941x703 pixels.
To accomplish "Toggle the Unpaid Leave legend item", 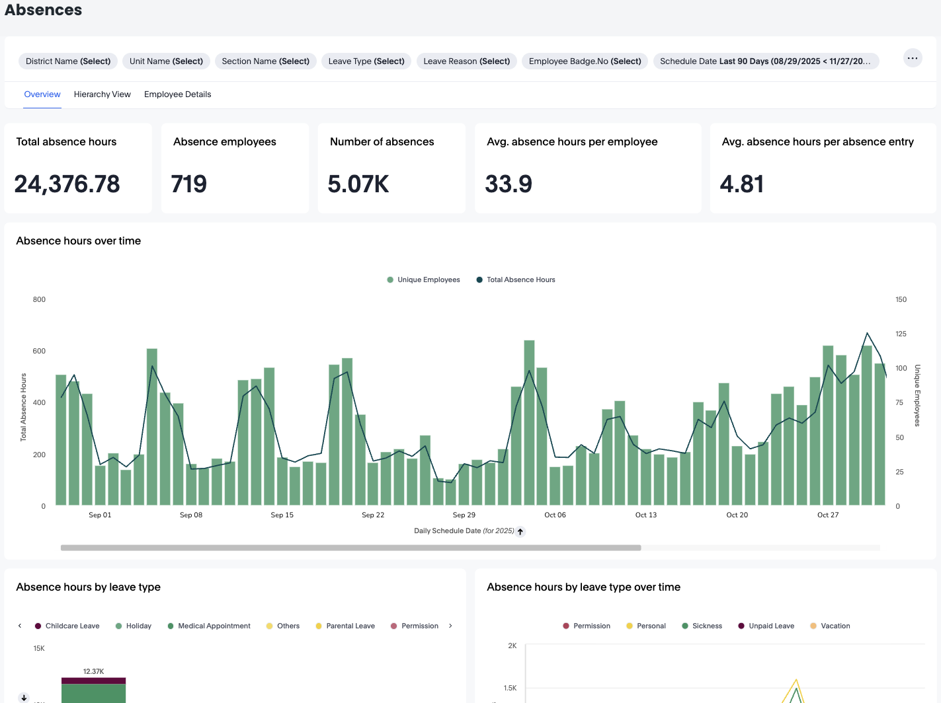I will pos(766,626).
